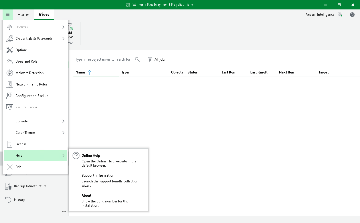Sort by Objects column header

177,72
